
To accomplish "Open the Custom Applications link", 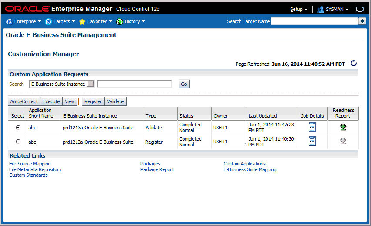I will (x=245, y=164).
